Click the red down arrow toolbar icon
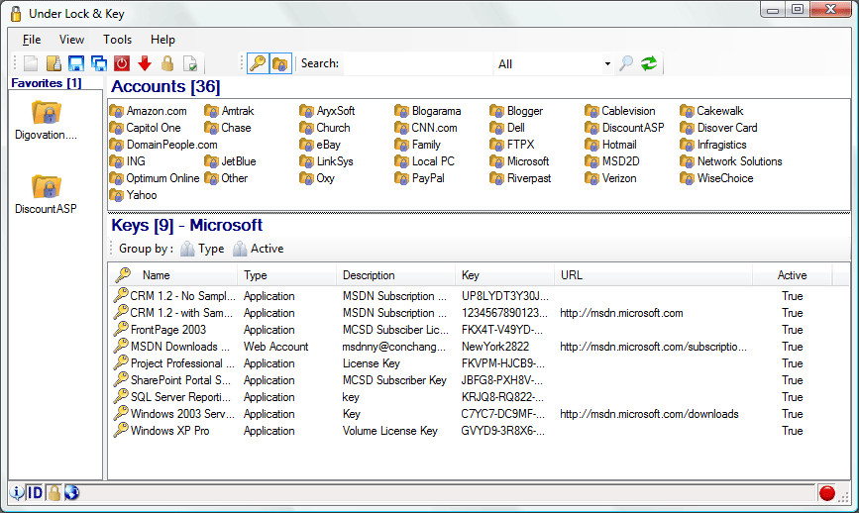This screenshot has height=513, width=859. [x=145, y=63]
